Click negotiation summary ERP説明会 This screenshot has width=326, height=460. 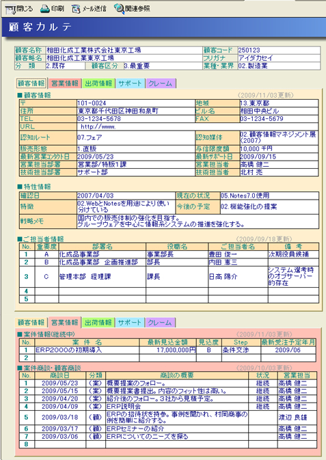[124, 406]
